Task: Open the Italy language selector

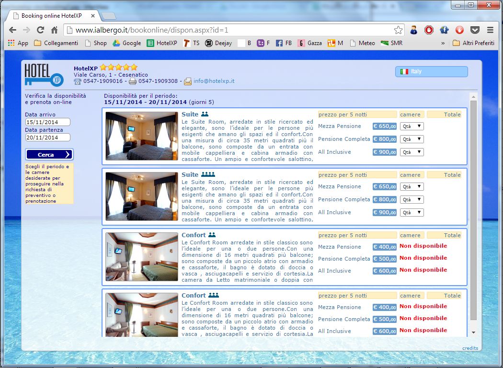Action: (432, 71)
